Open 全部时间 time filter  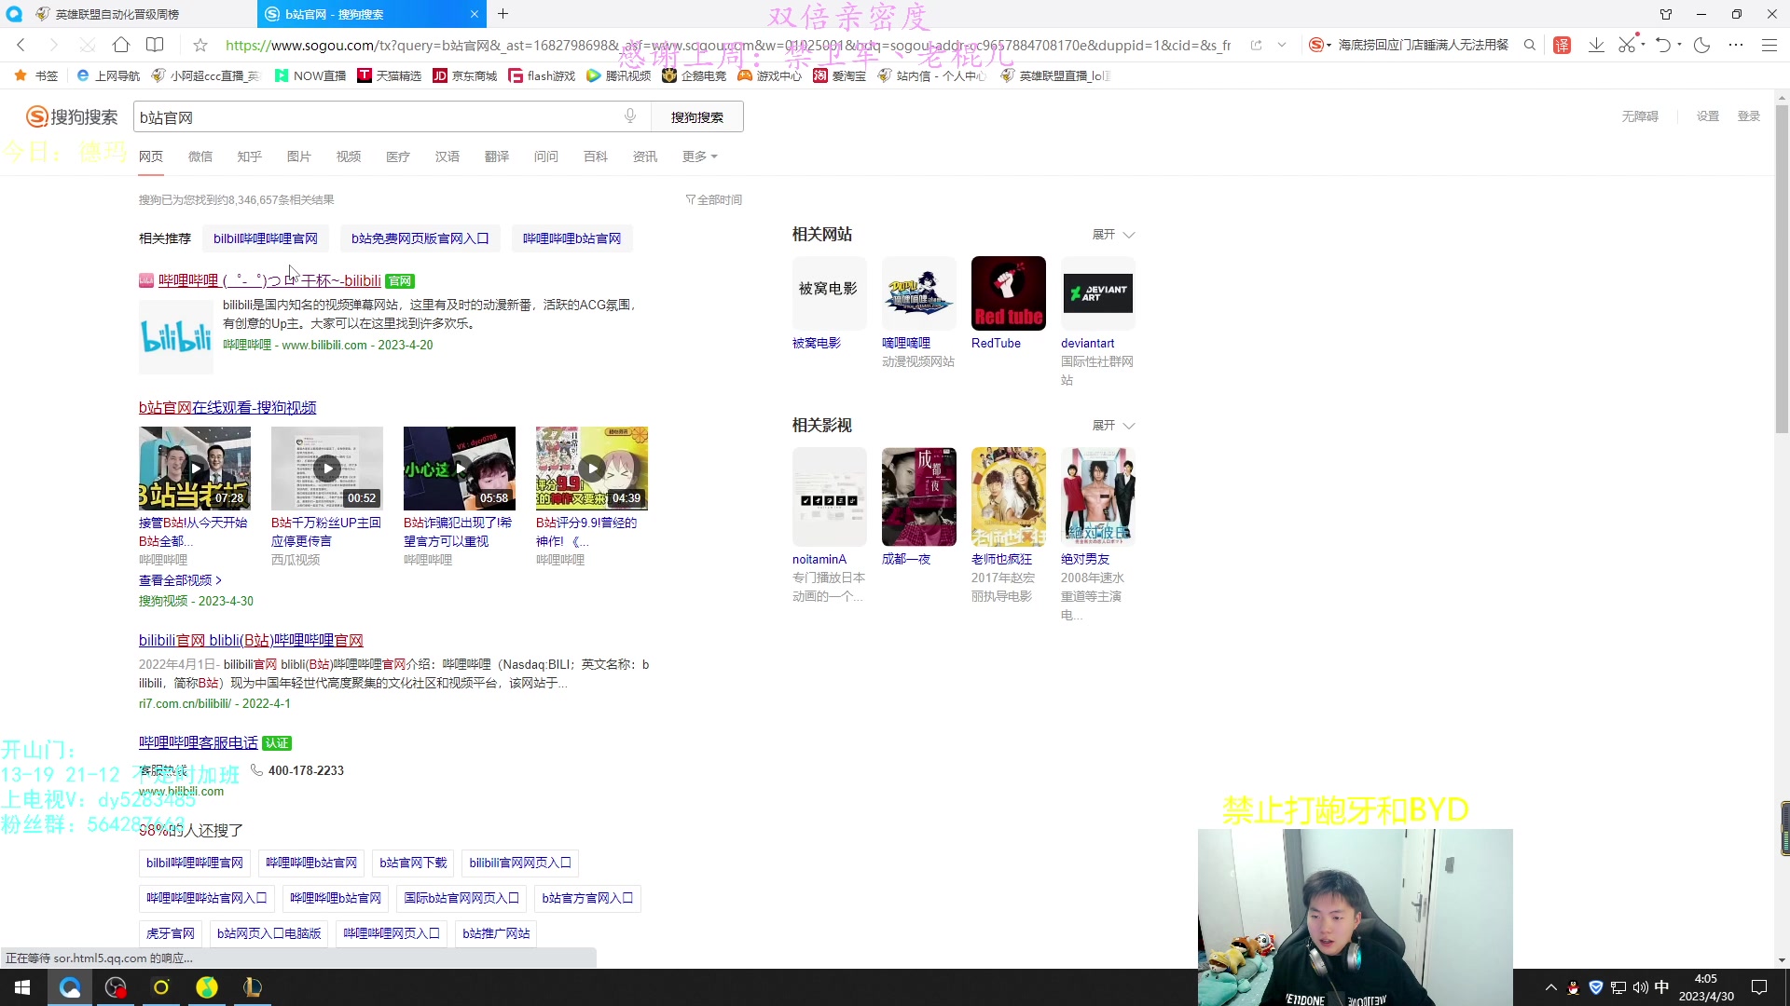[714, 200]
